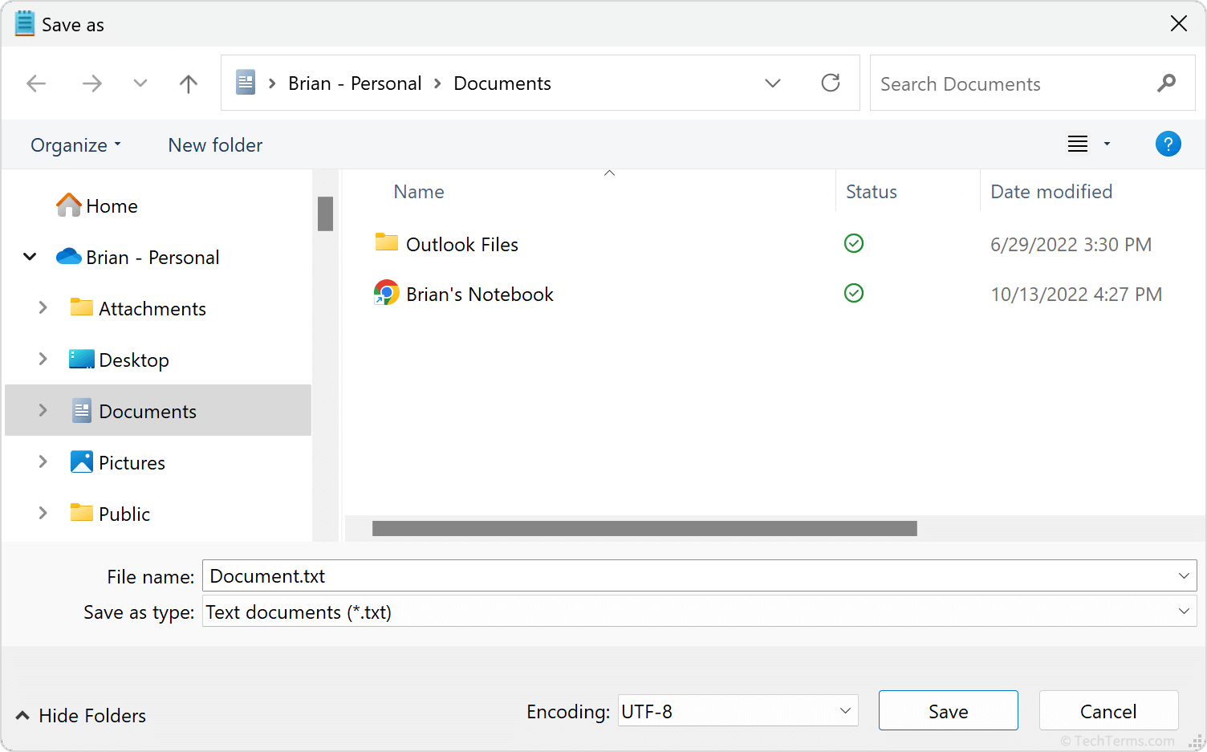Open the Outlook Files folder
Screen dimensions: 1207x752
tap(462, 244)
